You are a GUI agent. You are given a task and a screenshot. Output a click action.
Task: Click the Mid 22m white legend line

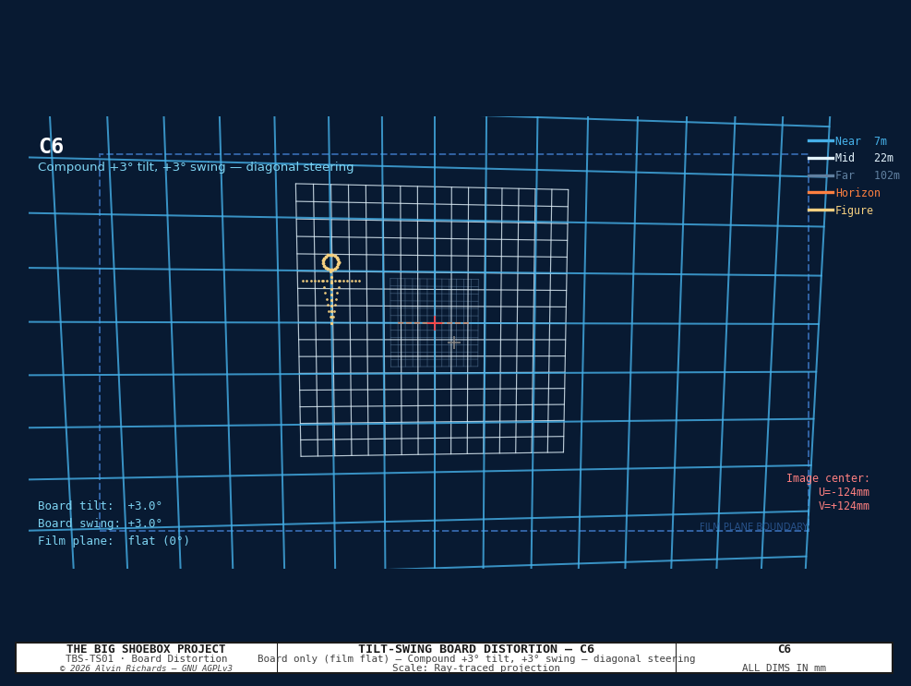[x=821, y=158]
